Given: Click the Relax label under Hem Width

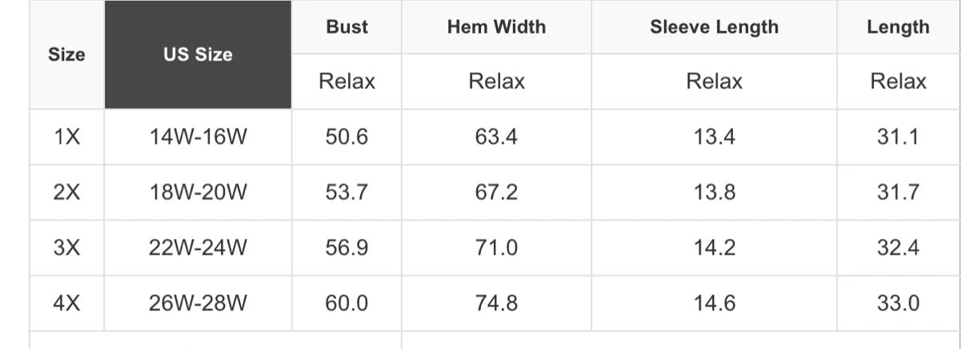Looking at the screenshot, I should tap(496, 81).
